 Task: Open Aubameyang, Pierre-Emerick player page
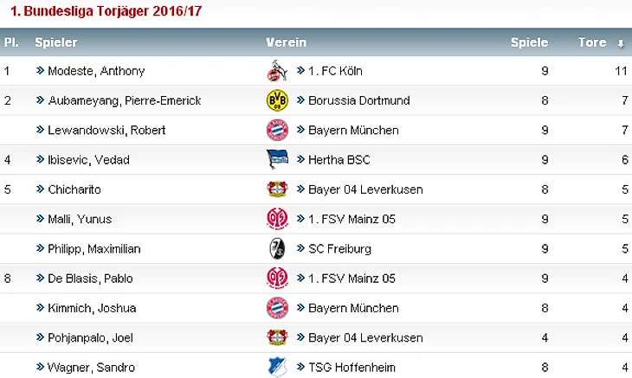124,100
